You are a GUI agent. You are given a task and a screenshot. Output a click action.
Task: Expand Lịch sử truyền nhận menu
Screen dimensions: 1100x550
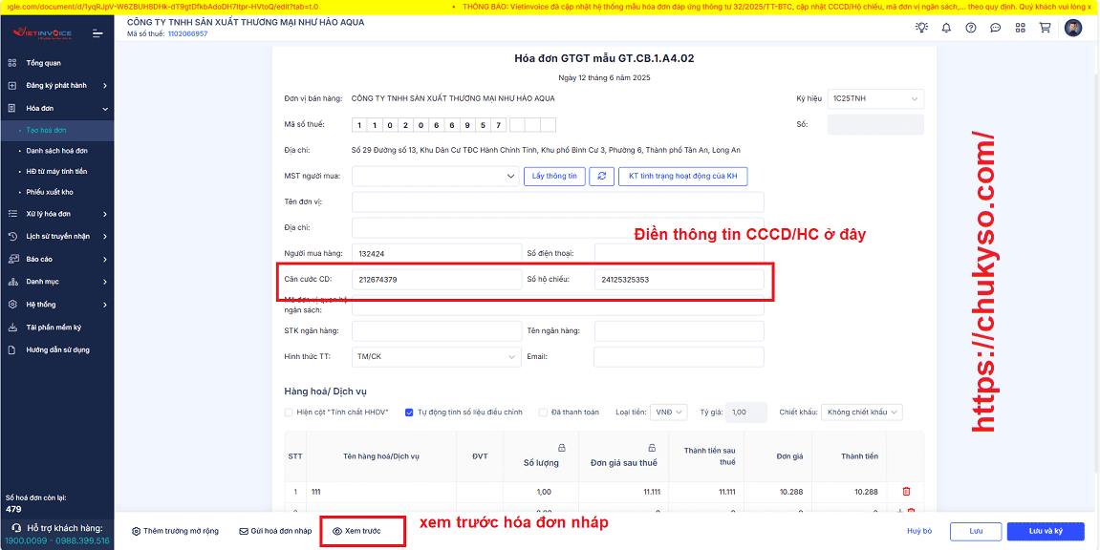(x=56, y=236)
